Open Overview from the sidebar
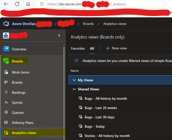This screenshot has height=140, width=172. coord(19,49)
